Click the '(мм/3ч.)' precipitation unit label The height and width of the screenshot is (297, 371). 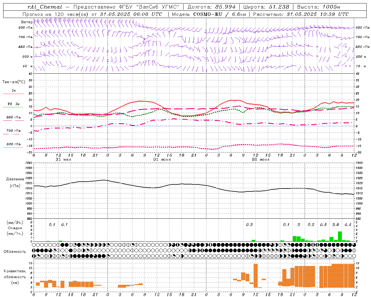coord(15,222)
